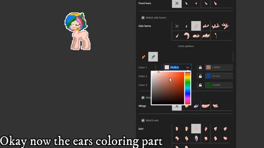Click the rainbow hue slider bar
This screenshot has width=264, height=148.
pos(188,88)
